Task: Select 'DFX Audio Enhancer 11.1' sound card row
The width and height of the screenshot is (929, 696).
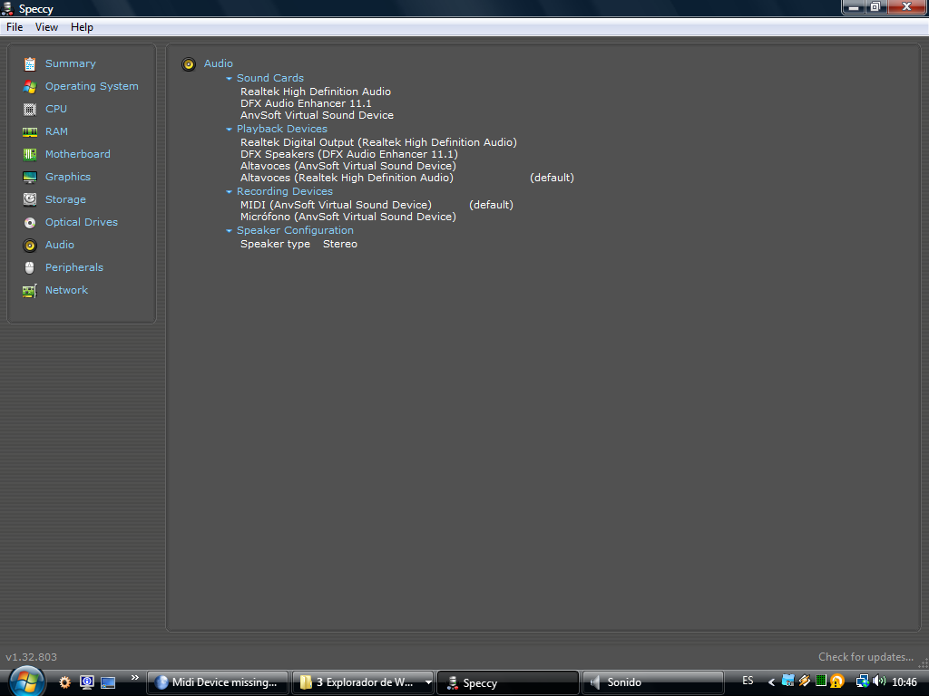Action: click(x=306, y=103)
